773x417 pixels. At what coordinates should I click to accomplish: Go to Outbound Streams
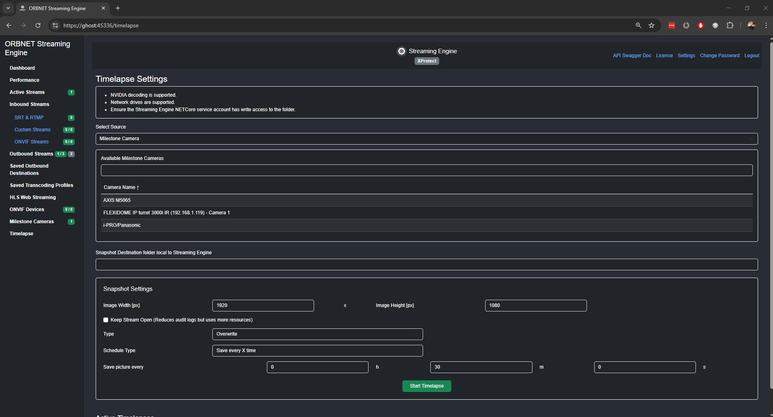31,154
